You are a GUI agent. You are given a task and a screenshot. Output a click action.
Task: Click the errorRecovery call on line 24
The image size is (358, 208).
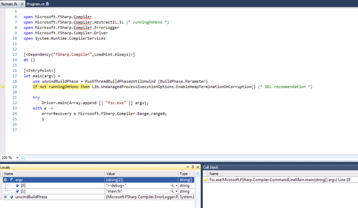pyautogui.click(x=104, y=113)
